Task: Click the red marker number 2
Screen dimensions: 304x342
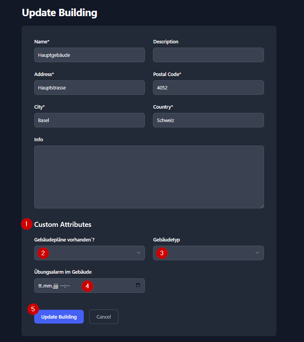Action: tap(43, 253)
